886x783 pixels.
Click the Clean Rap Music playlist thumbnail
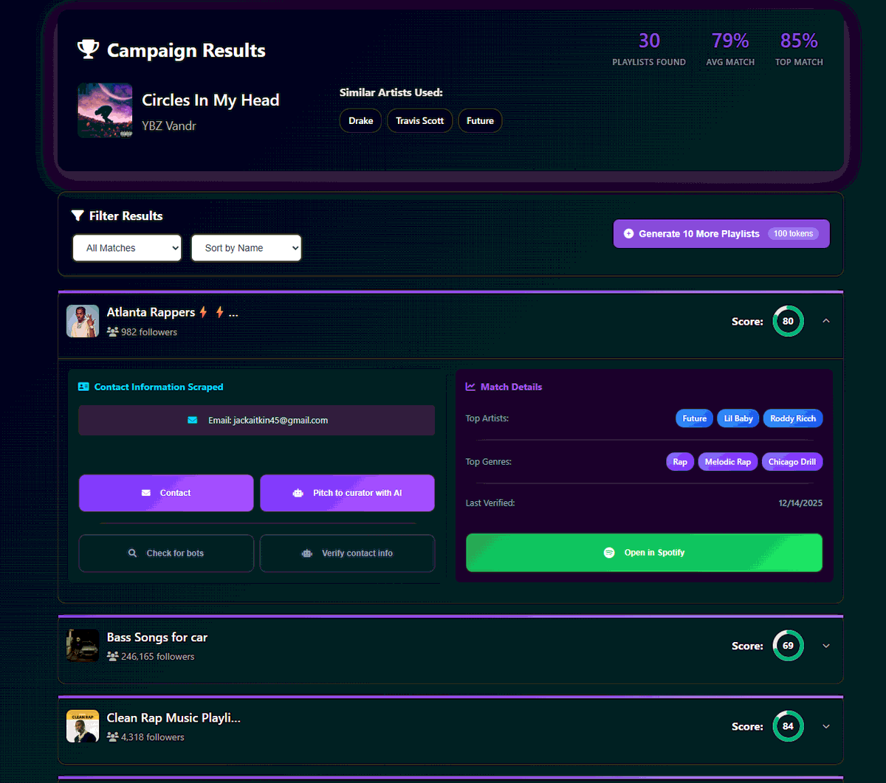pyautogui.click(x=83, y=726)
